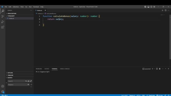171x96 pixels.
Task: Kill terminal with the trash icon
Action: click(160, 69)
